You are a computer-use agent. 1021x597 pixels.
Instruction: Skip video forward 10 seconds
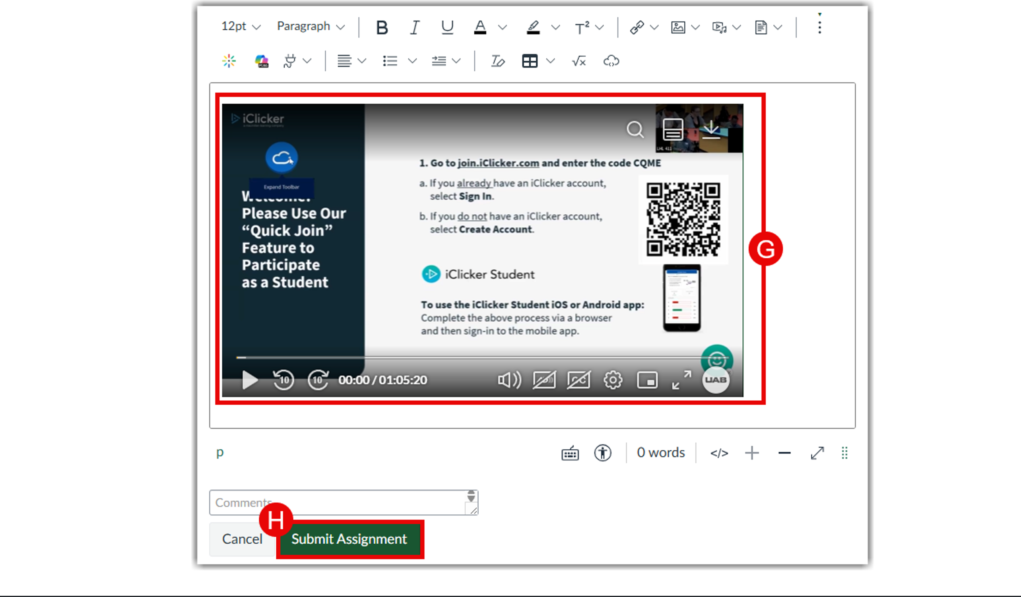(318, 380)
